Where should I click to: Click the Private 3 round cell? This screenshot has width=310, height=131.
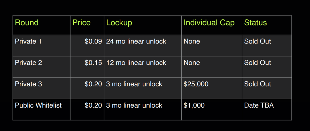pos(28,84)
